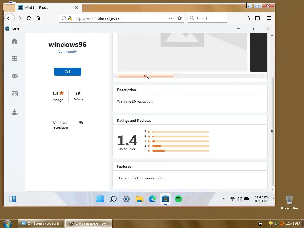The height and width of the screenshot is (228, 304).
Task: Click the 1.4 Average rating stat
Action: [58, 96]
